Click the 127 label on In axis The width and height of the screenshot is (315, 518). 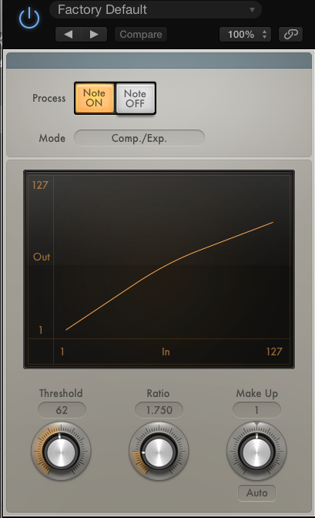(x=274, y=351)
